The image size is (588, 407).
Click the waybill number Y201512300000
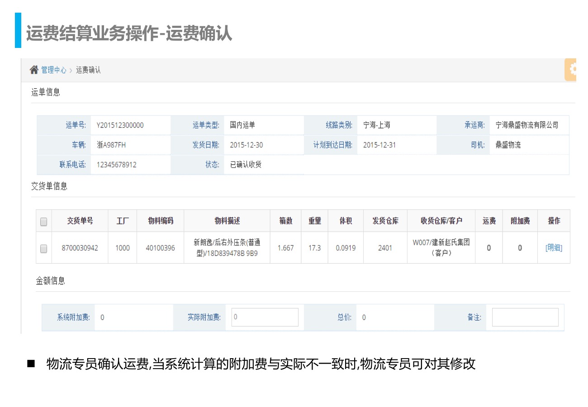(120, 125)
